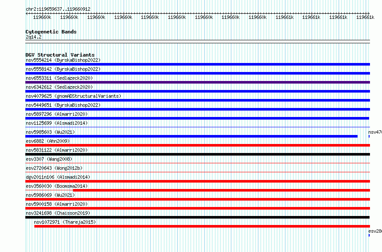The height and width of the screenshot is (252, 382).
Task: Select the Cytogenetic Bands track title
Action: coord(51,32)
